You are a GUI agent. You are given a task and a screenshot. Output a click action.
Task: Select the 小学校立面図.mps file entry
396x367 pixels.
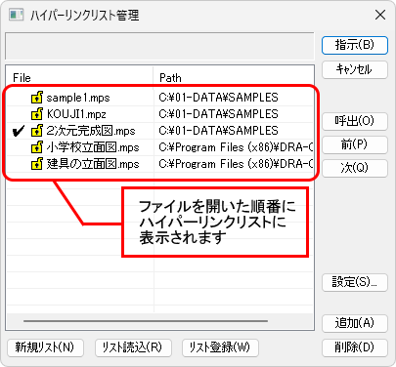(x=93, y=147)
